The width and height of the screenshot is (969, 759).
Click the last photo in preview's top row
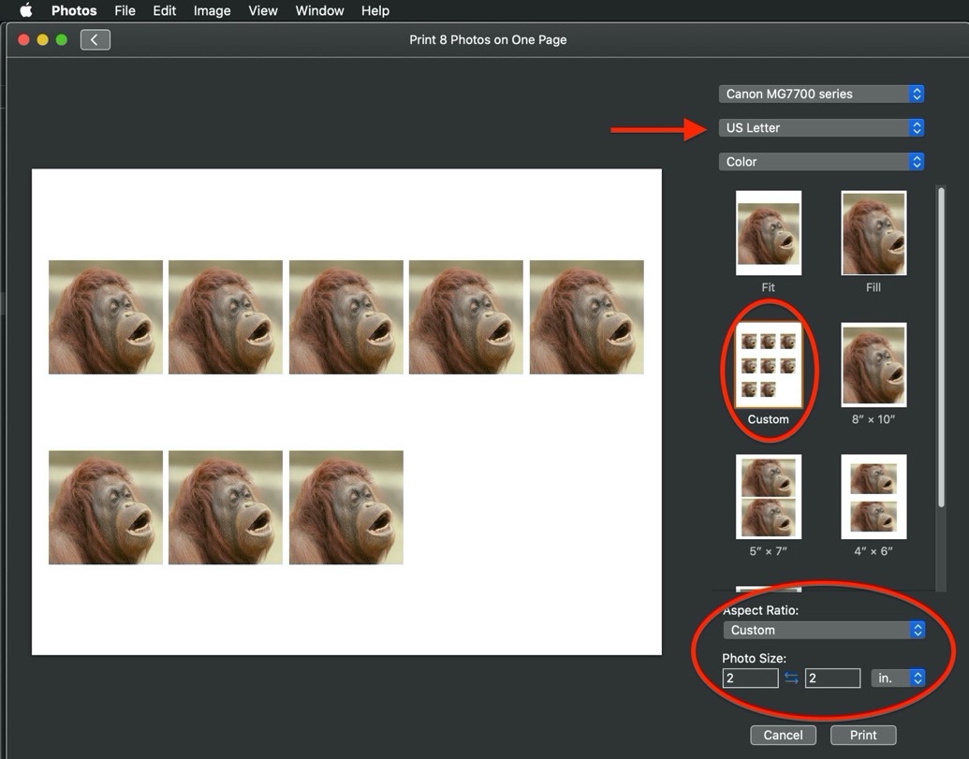(x=586, y=317)
